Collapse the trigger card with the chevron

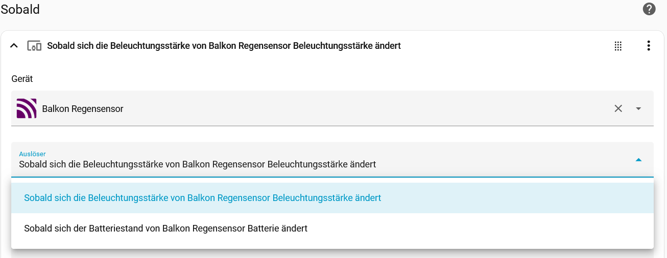[14, 46]
